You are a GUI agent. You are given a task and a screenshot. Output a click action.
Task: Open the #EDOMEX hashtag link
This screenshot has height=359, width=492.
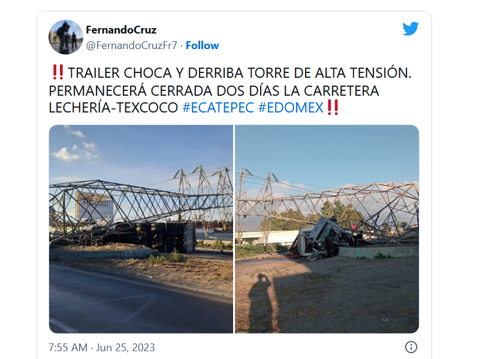[x=291, y=108]
